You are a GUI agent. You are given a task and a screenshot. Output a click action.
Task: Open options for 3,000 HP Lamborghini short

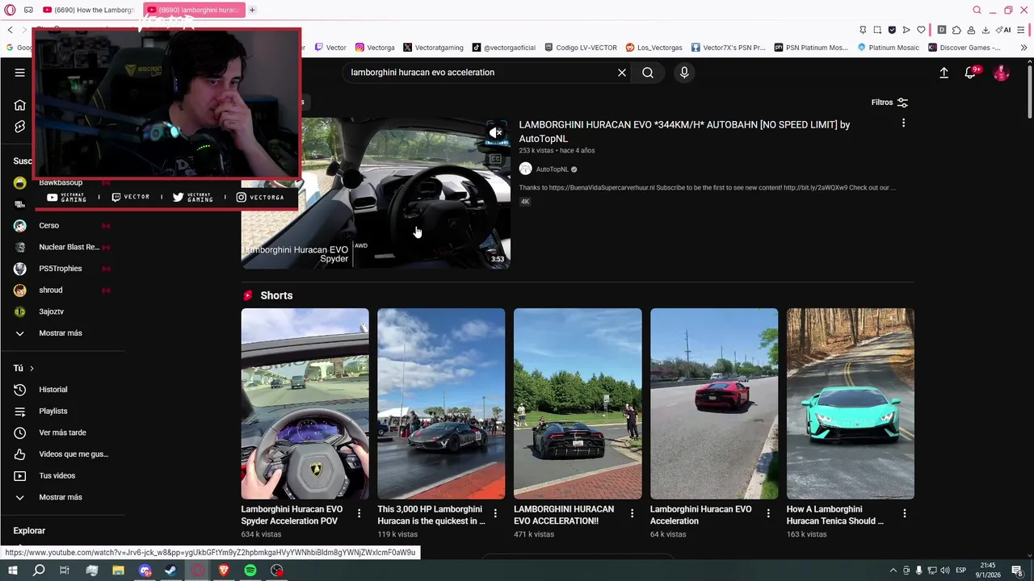[x=495, y=513]
